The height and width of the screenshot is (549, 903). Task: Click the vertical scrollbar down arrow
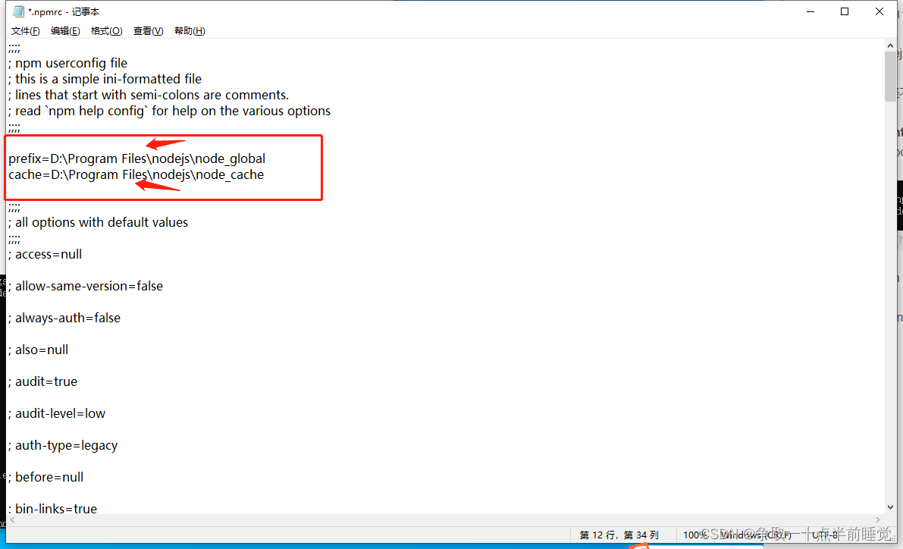click(890, 507)
